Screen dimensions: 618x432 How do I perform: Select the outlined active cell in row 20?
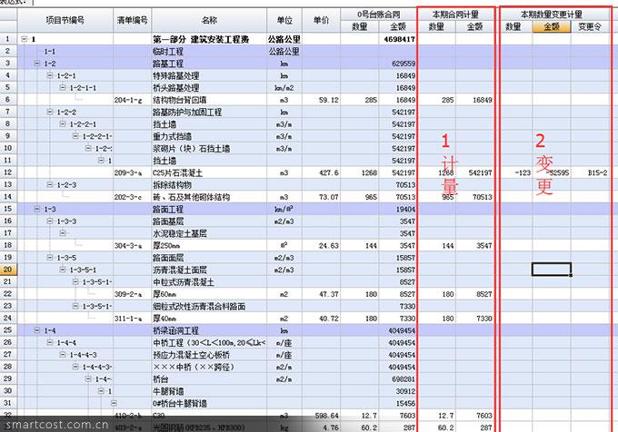(552, 270)
